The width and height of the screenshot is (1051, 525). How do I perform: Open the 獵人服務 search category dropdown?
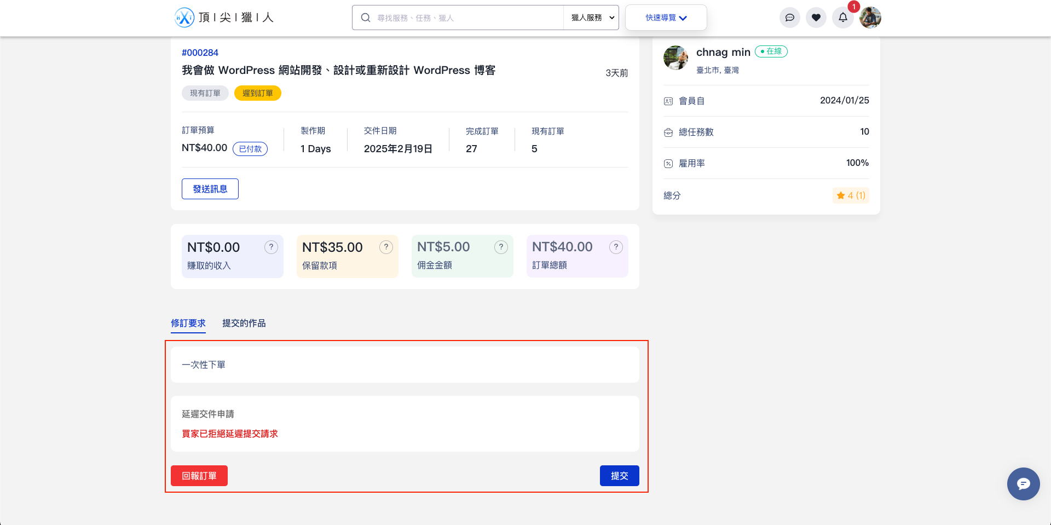(591, 17)
